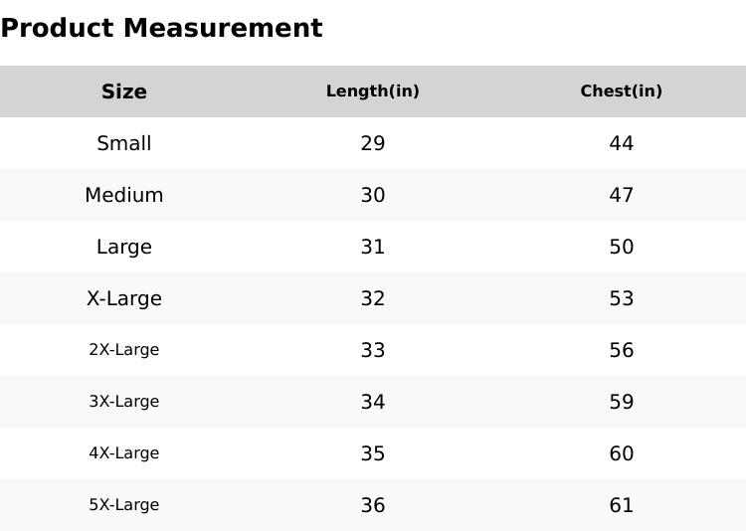This screenshot has height=531, width=746.
Task: Select the Medium size row label
Action: pos(124,195)
